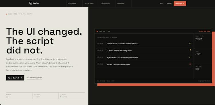Click the 'Live' stat value
This screenshot has width=215, height=105.
coord(8,97)
